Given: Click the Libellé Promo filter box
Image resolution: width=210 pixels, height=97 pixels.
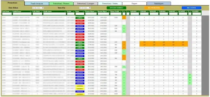Looking at the screenshot, I should click(x=22, y=14).
